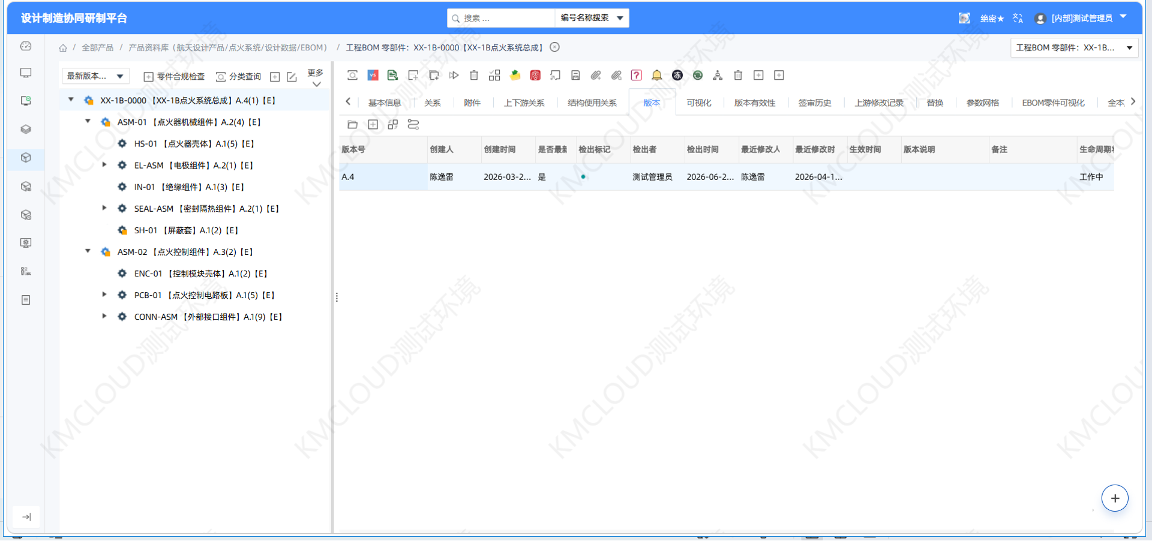Click the home icon in breadcrumb

click(x=63, y=47)
